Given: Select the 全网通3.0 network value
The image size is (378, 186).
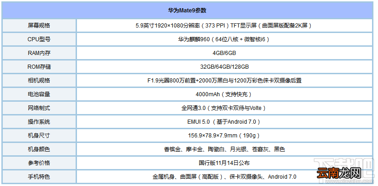Looking at the screenshot, I should (x=224, y=108).
